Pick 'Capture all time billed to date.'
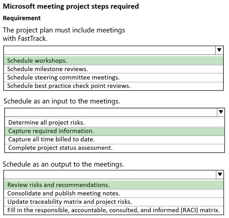This screenshot has width=229, height=218. (x=114, y=140)
